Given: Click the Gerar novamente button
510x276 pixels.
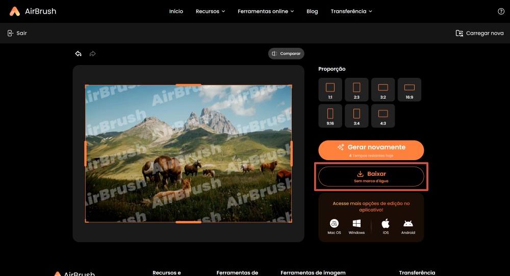Looking at the screenshot, I should 371,150.
